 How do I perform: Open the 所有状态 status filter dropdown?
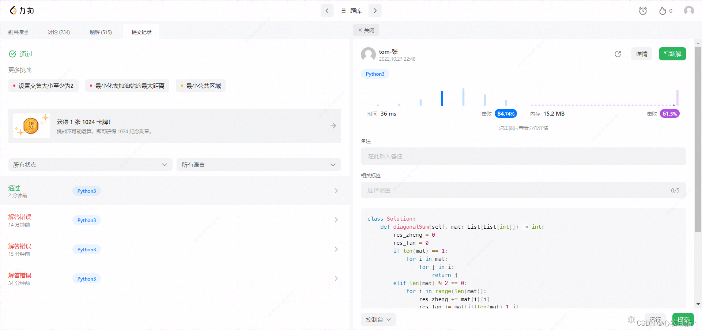pyautogui.click(x=90, y=165)
